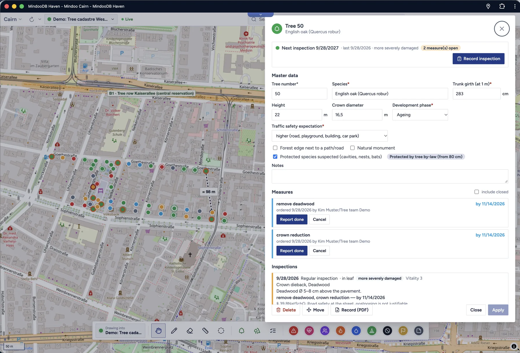
Task: Check the Natural monument box
Action: 352,148
